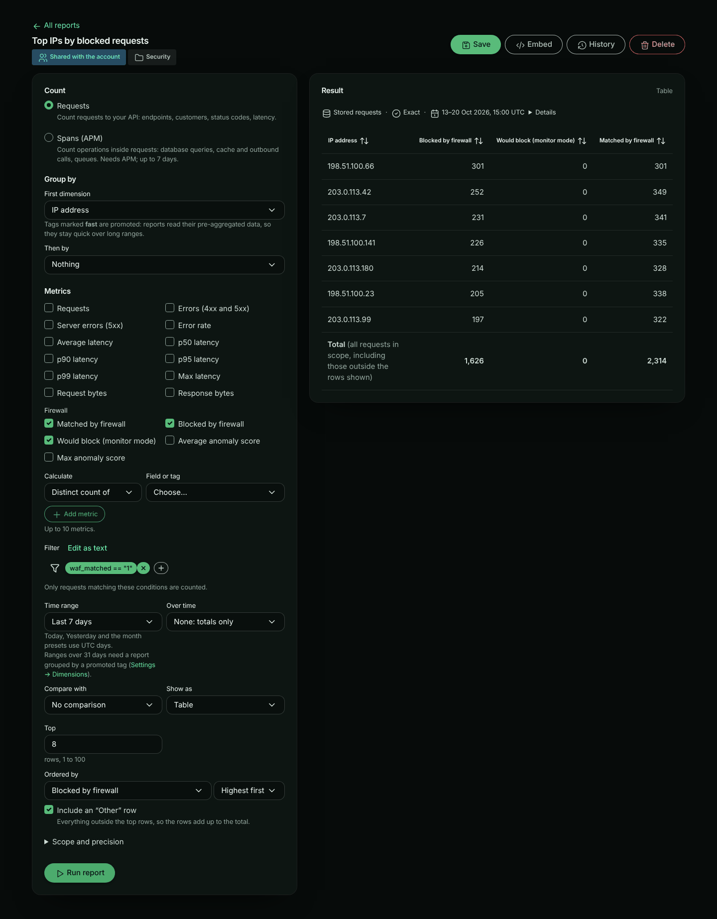
Task: Click the Top rows number field
Action: pyautogui.click(x=103, y=744)
